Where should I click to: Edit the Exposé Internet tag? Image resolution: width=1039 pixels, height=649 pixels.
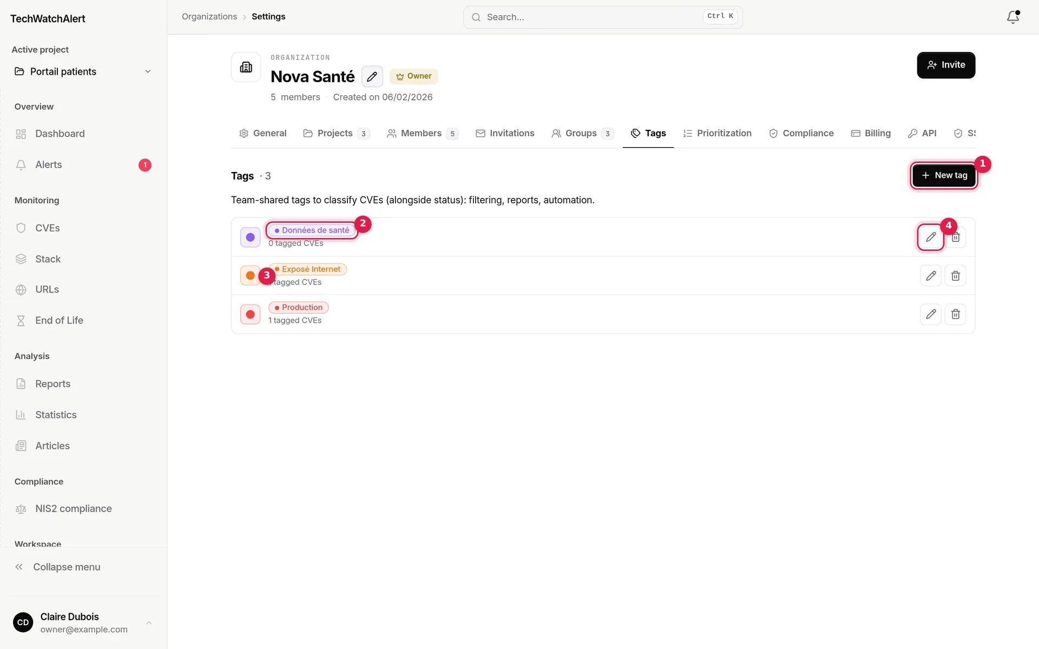click(x=931, y=276)
